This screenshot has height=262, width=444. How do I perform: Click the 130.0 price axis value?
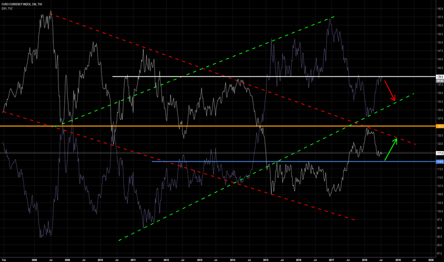click(x=440, y=110)
